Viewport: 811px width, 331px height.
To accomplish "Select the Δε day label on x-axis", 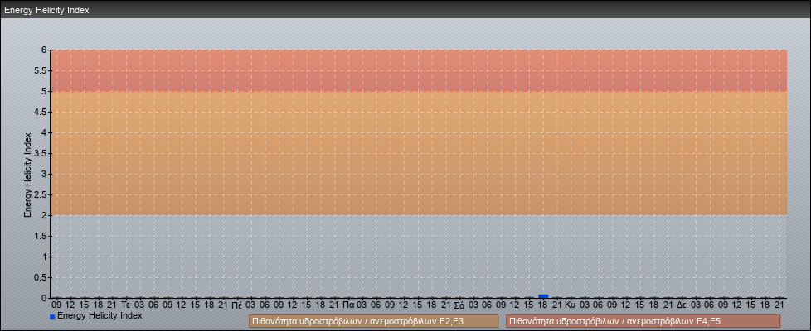I will [681, 305].
